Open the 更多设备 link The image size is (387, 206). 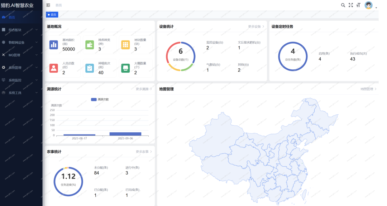coord(256,26)
